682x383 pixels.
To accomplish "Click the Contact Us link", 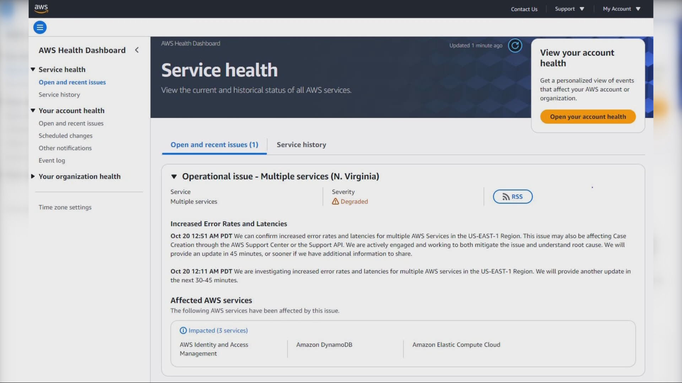I will pos(524,9).
